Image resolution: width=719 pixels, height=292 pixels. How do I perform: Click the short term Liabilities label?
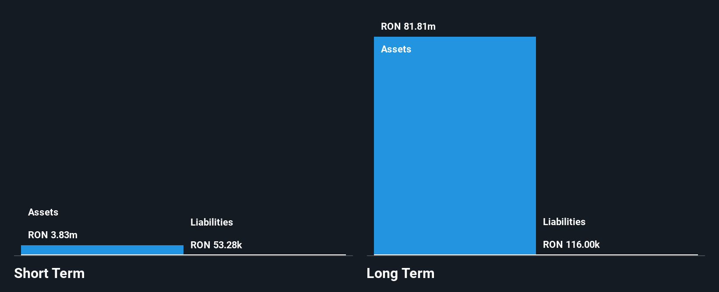coord(211,222)
